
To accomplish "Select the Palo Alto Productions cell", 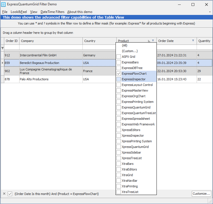I will [51, 79].
